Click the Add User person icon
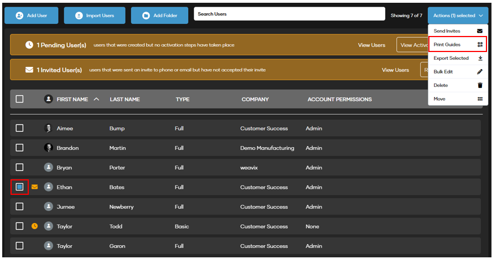Image resolution: width=492 pixels, height=259 pixels. click(x=19, y=15)
